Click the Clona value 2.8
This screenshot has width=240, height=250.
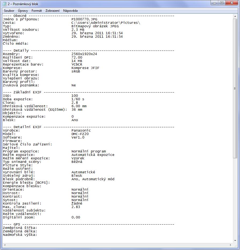pyautogui.click(x=74, y=103)
